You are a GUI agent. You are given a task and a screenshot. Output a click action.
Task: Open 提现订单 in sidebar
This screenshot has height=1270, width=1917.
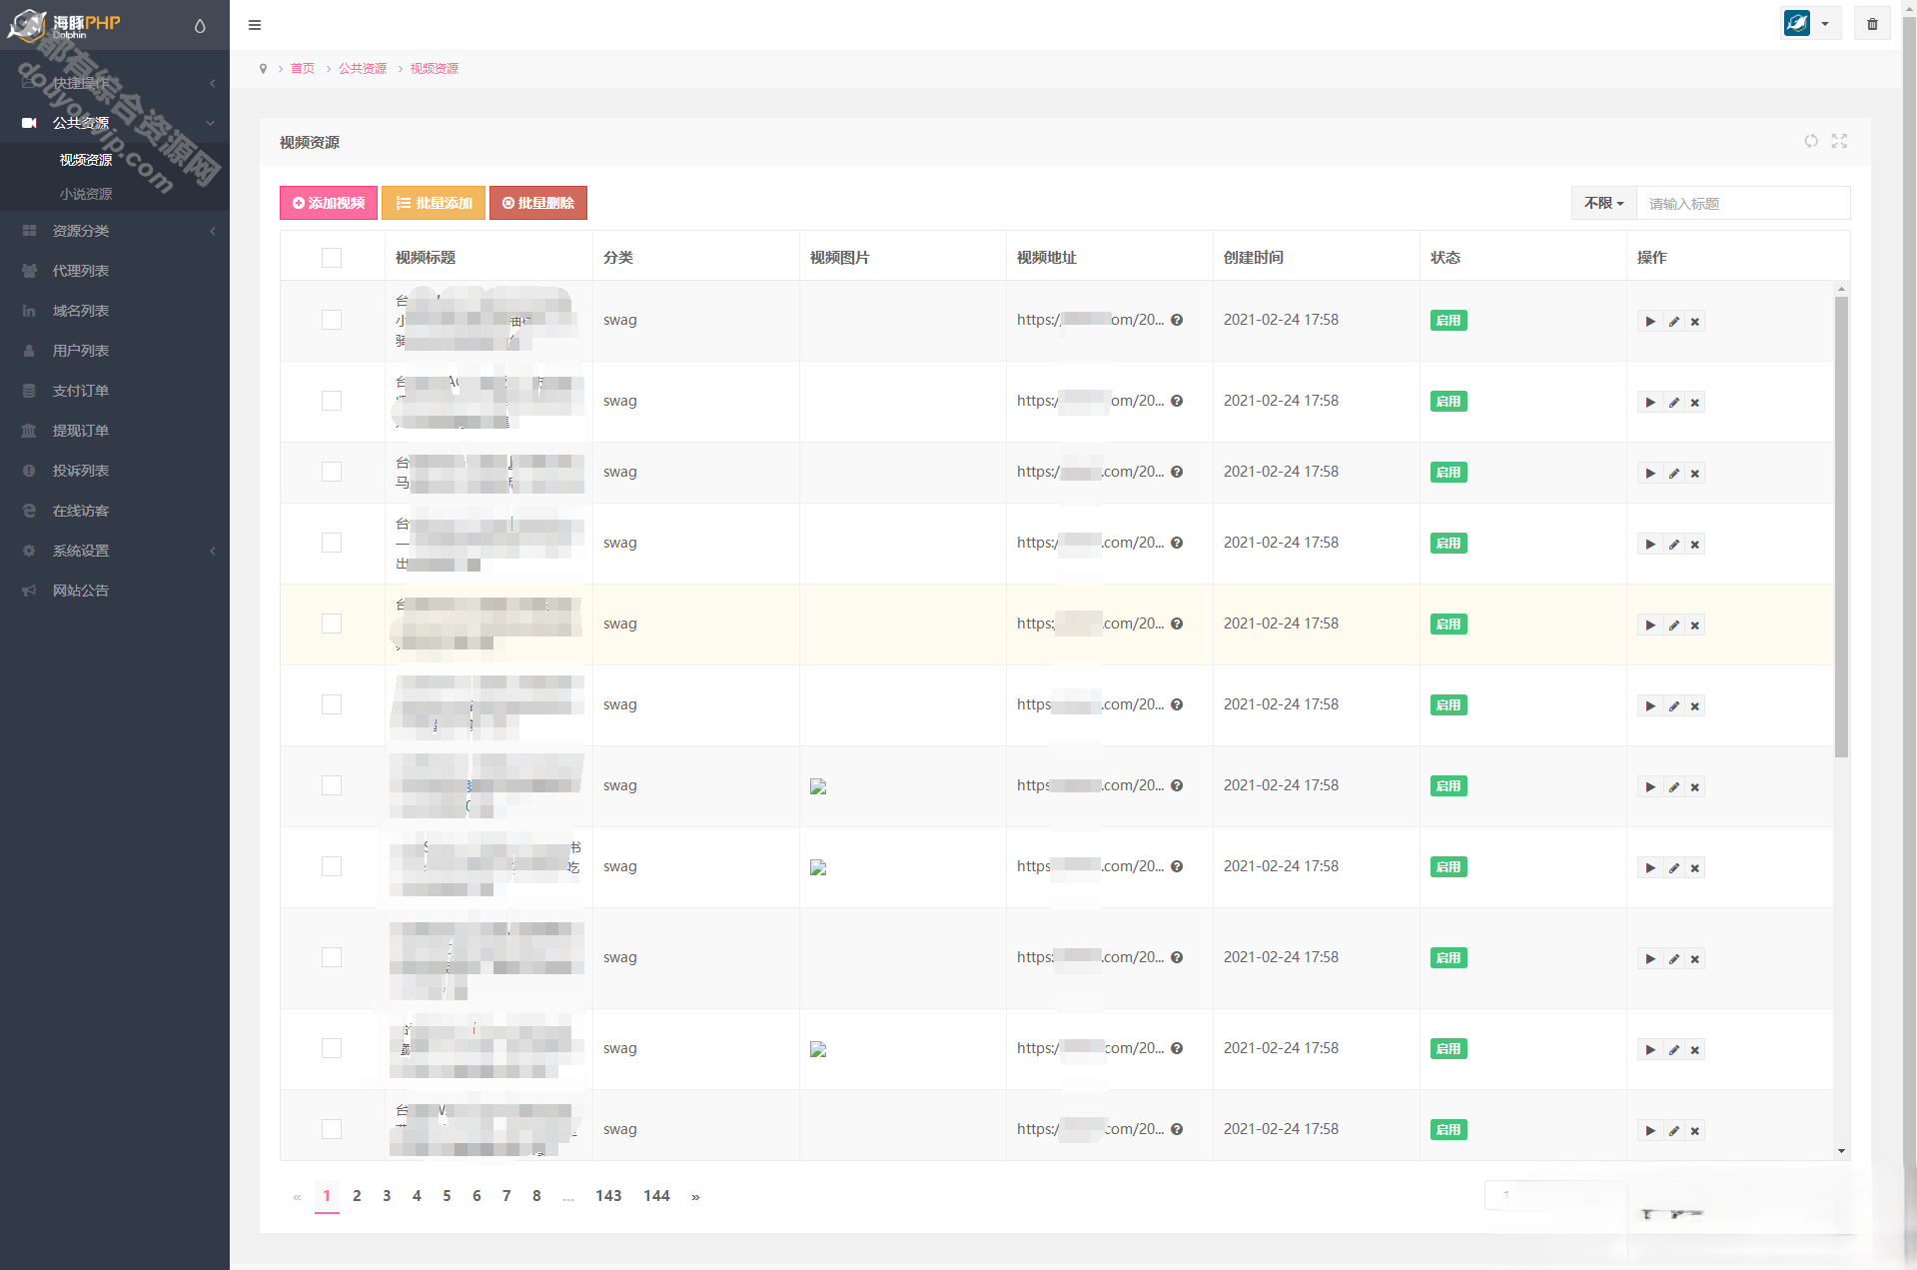tap(115, 431)
